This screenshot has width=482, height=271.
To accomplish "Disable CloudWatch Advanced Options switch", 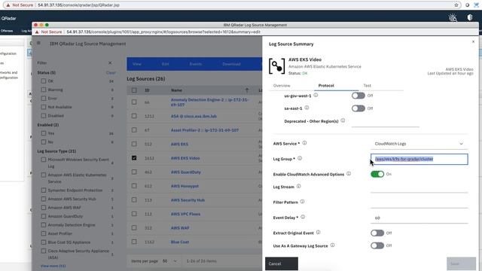I will [x=377, y=174].
